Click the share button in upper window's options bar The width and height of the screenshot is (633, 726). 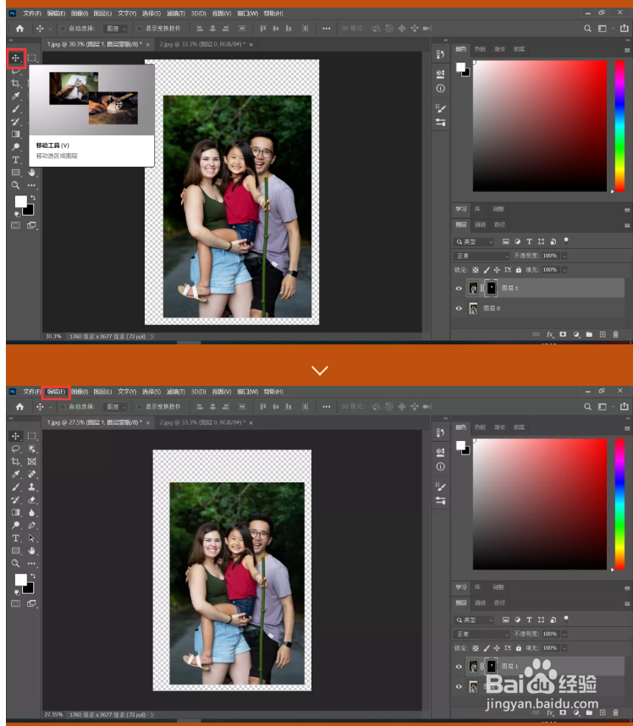coord(625,28)
